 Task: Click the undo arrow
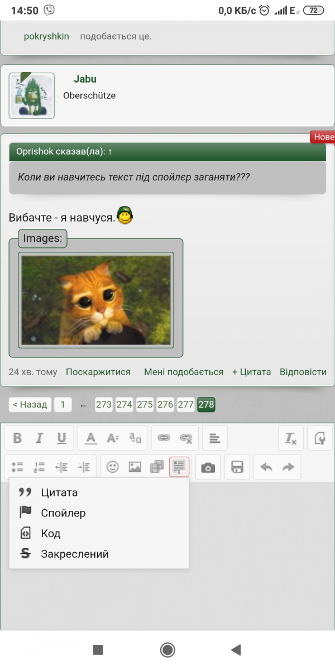pyautogui.click(x=266, y=467)
